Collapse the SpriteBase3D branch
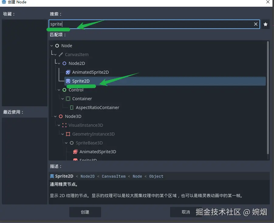Image resolution: width=274 pixels, height=223 pixels. click(x=66, y=143)
